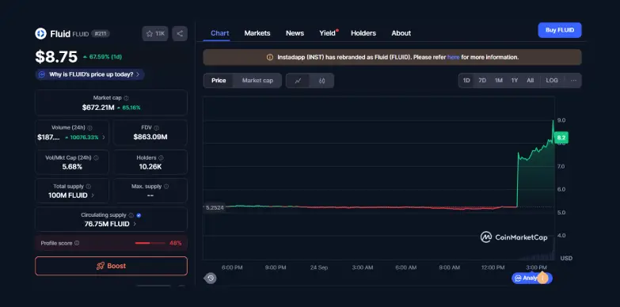
Task: Switch to candlestick chart view icon
Action: pos(321,81)
